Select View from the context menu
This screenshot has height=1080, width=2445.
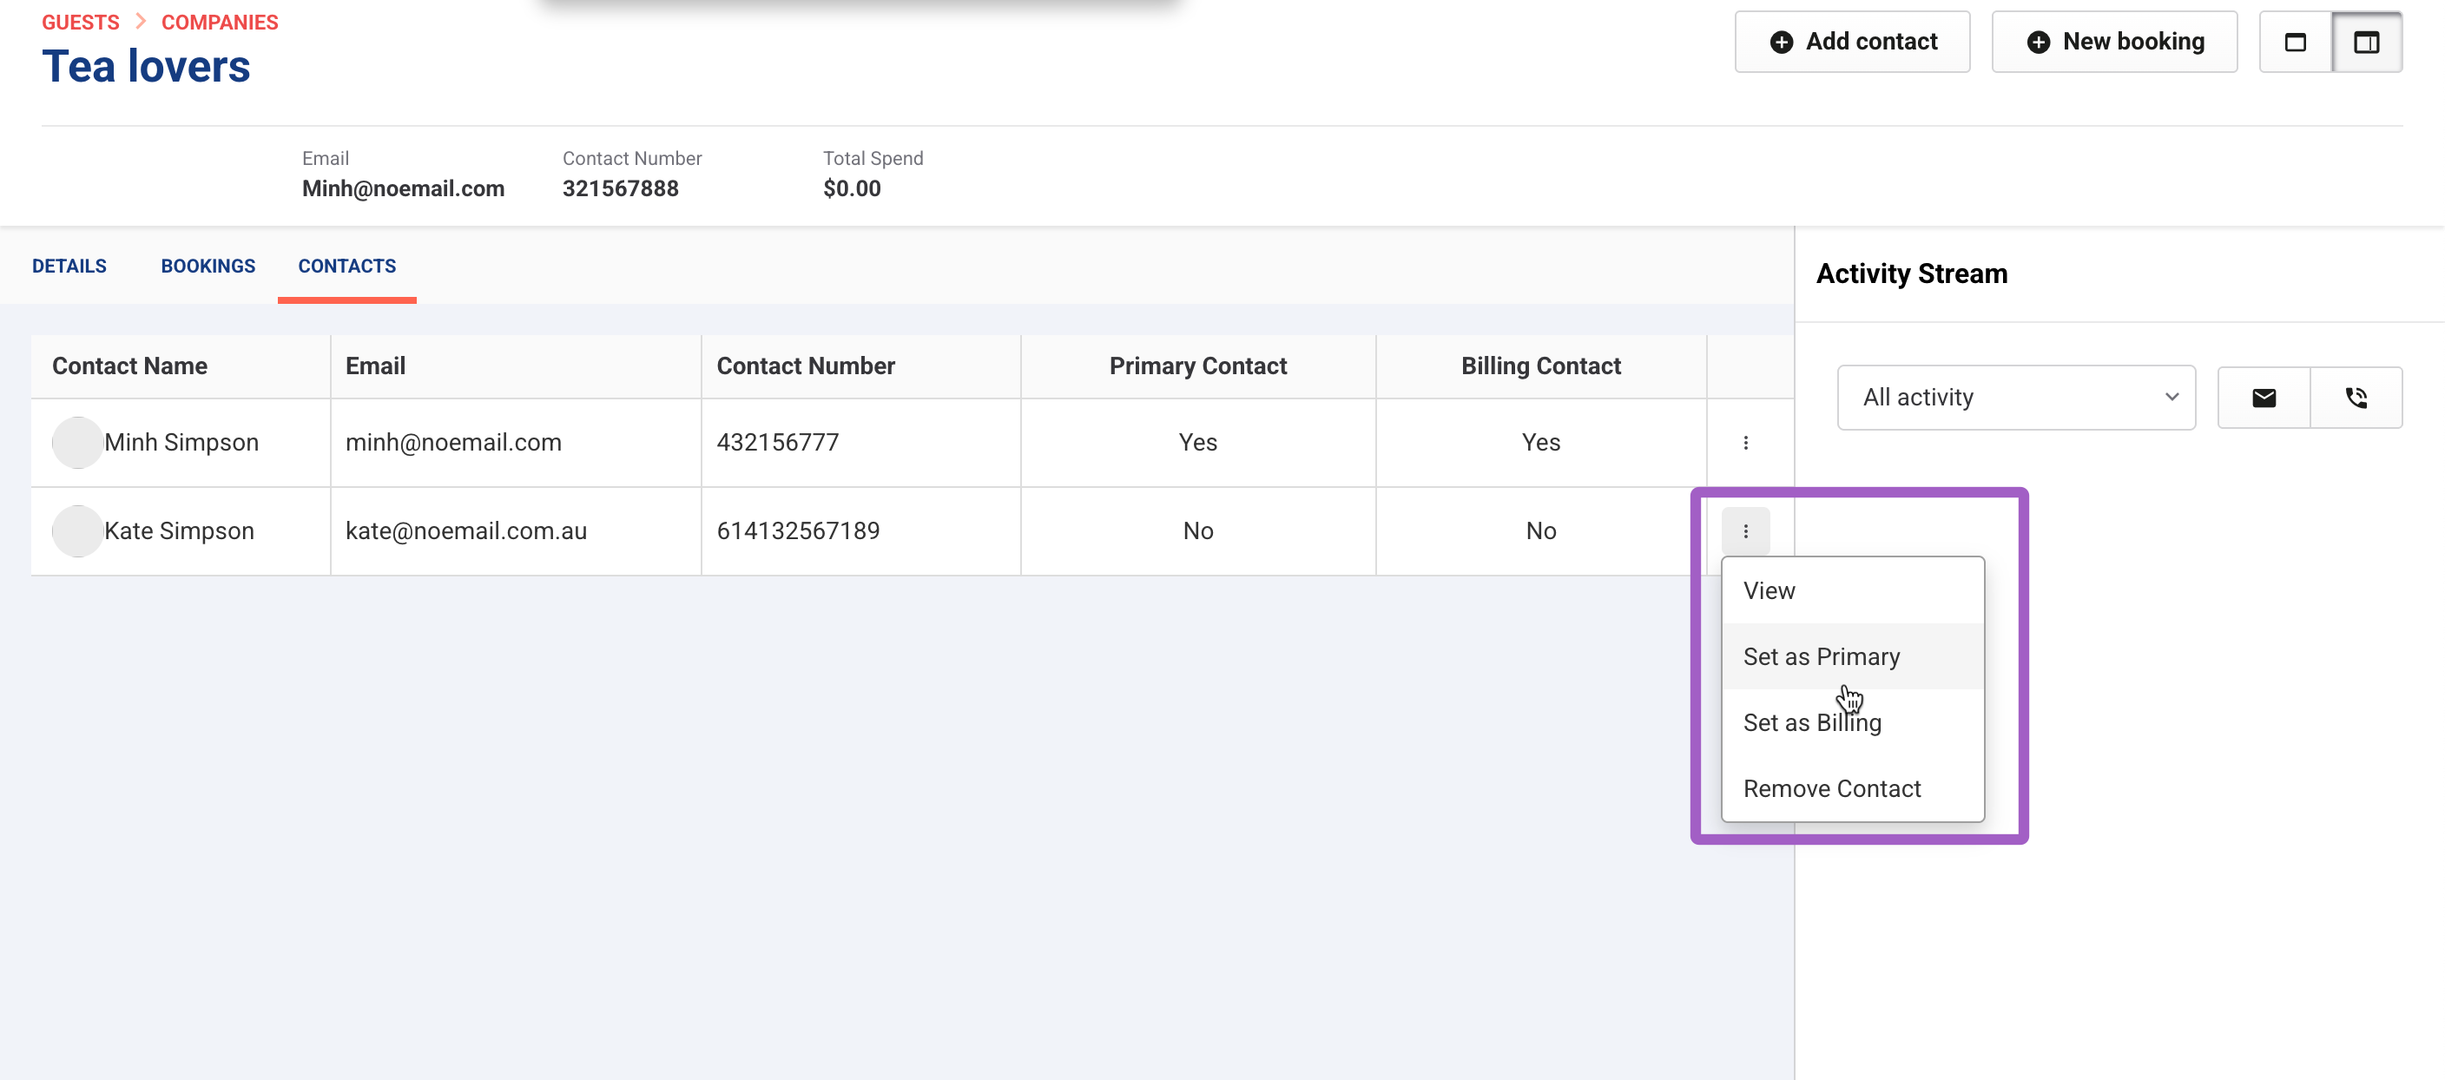pos(1769,590)
